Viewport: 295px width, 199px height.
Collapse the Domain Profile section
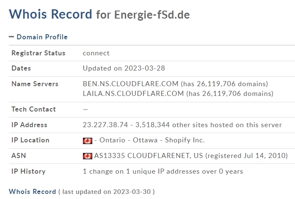[11, 37]
